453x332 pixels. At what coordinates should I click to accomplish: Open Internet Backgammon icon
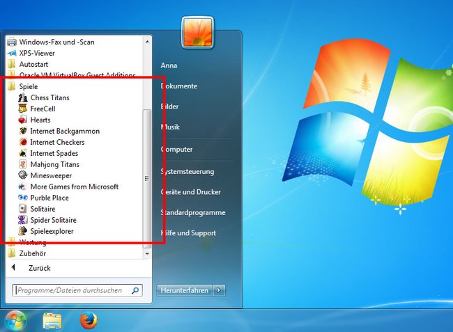(x=23, y=131)
